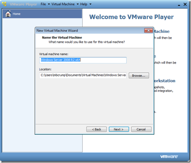Close the VMware Player main window
Screen dimensions: 191x163
185,4
